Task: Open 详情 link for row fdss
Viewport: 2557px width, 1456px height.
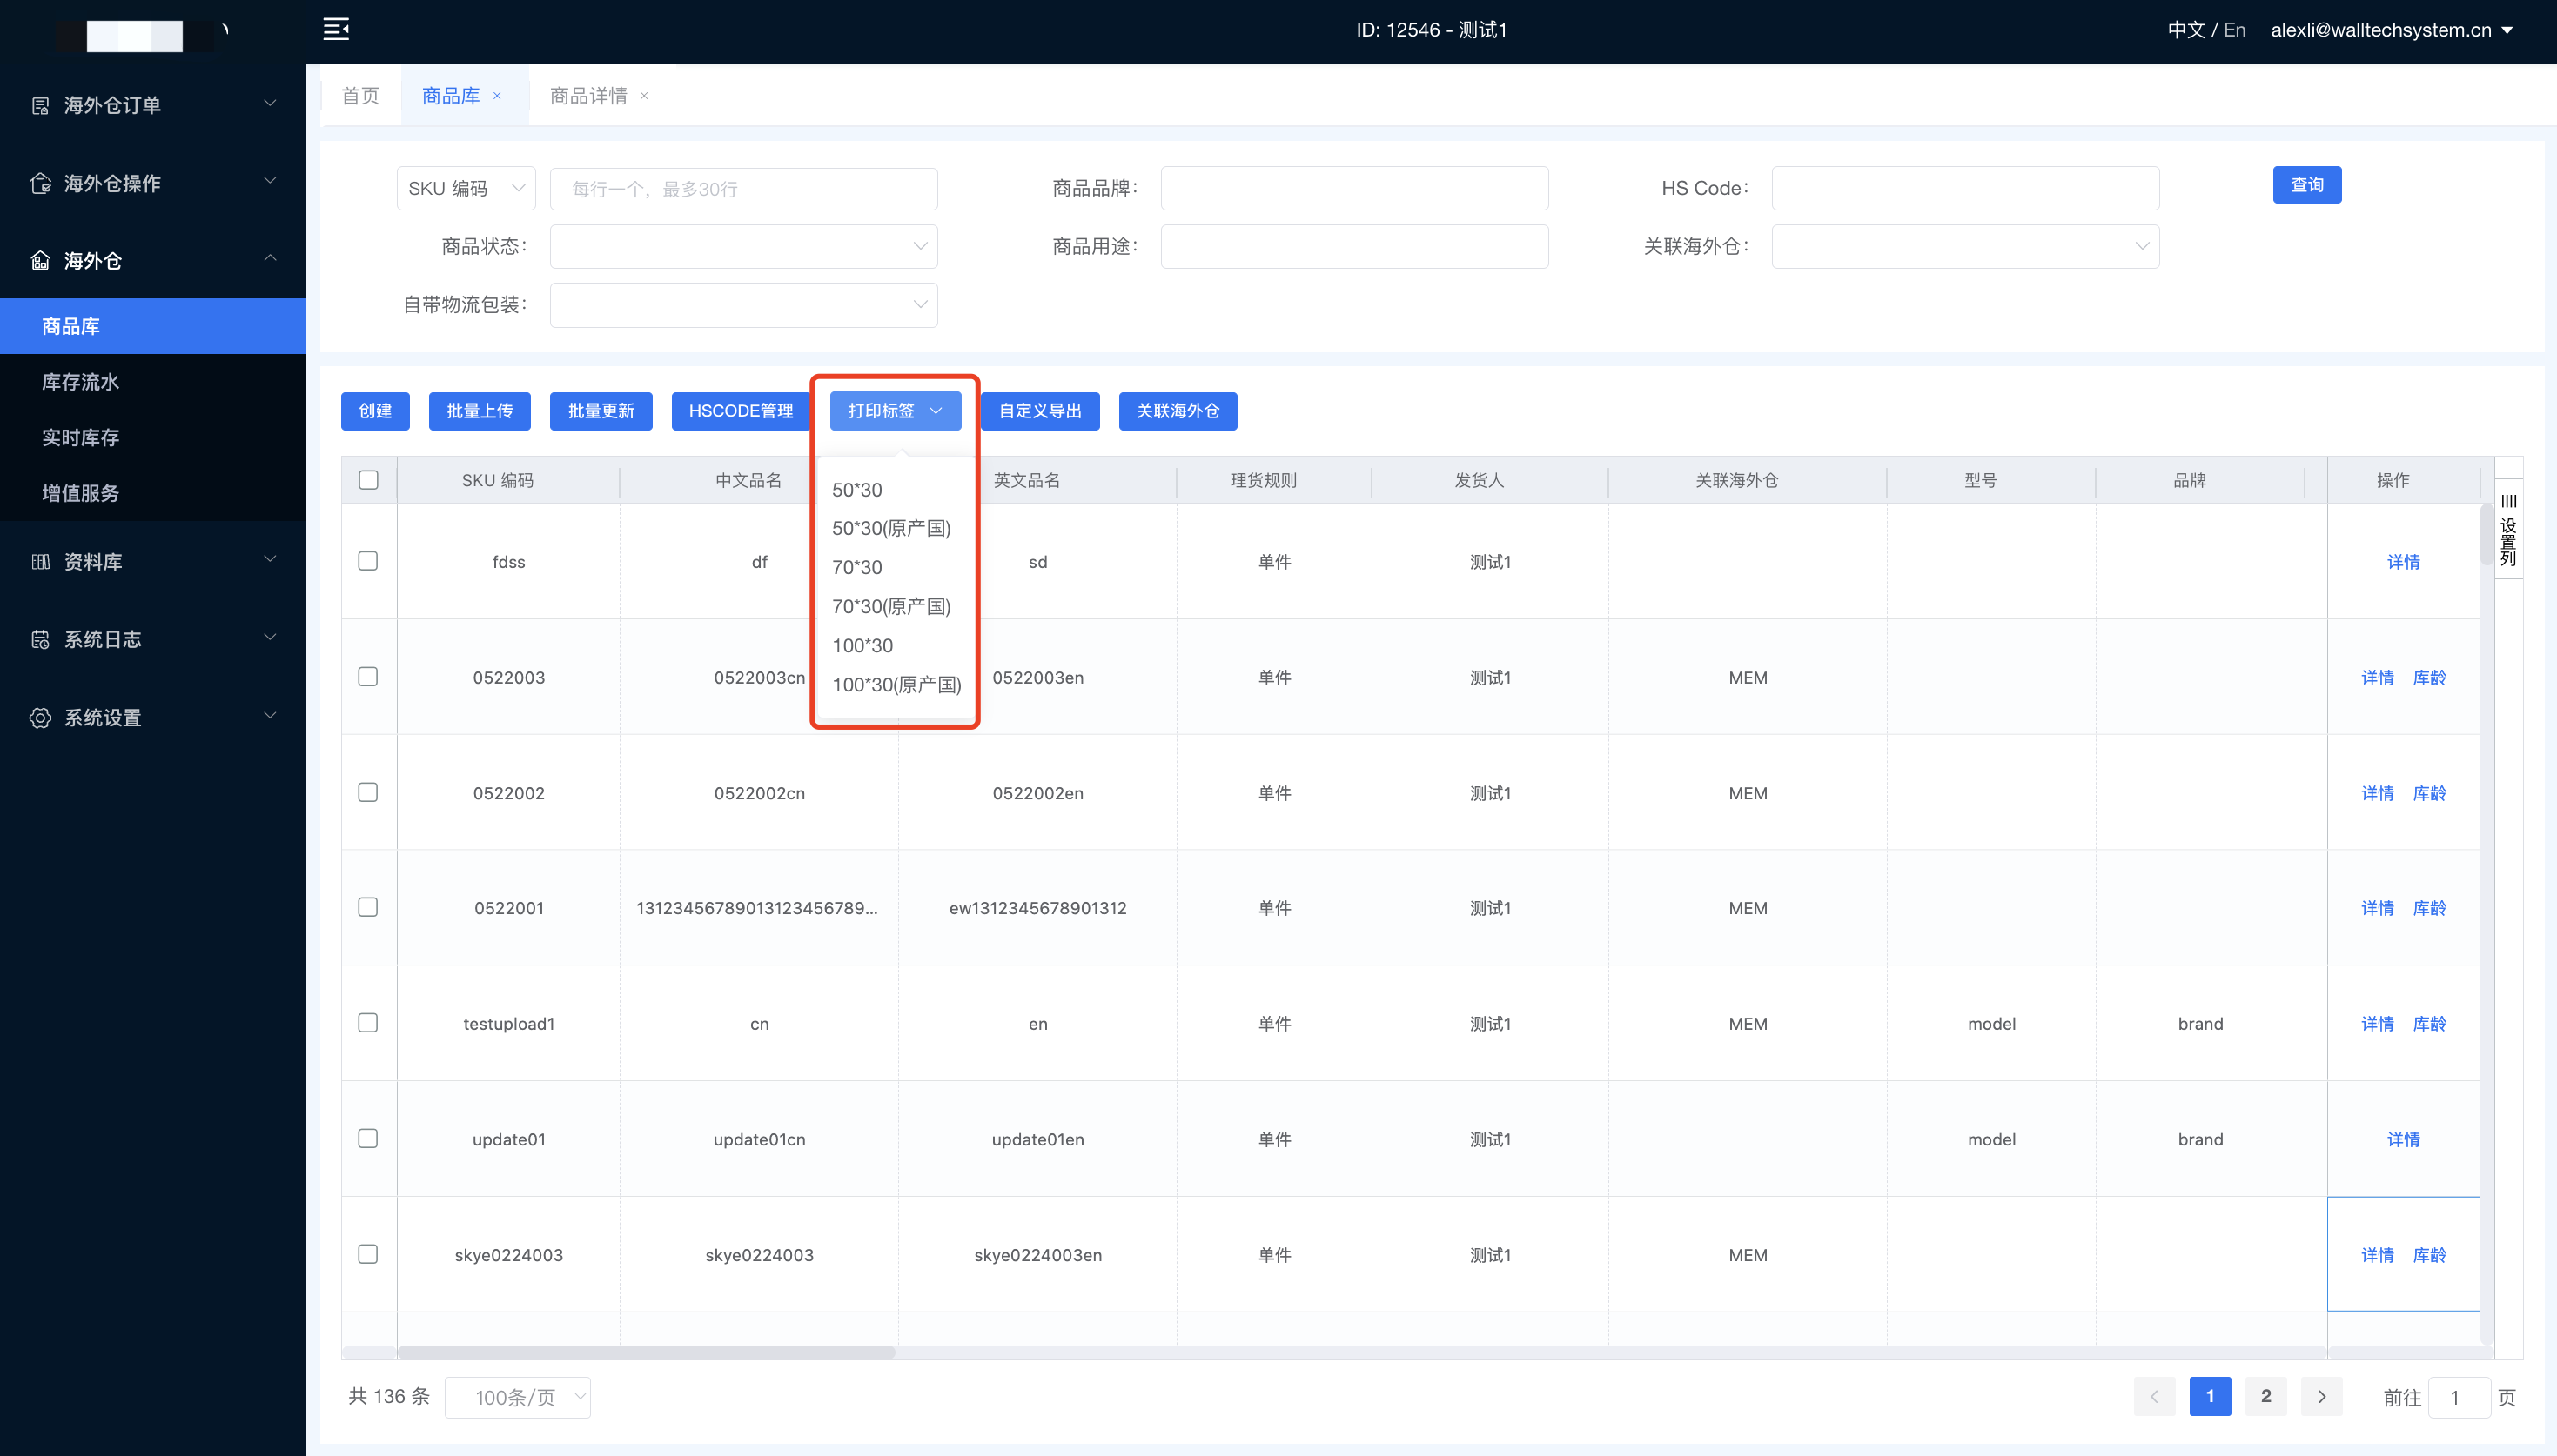Action: click(2403, 562)
